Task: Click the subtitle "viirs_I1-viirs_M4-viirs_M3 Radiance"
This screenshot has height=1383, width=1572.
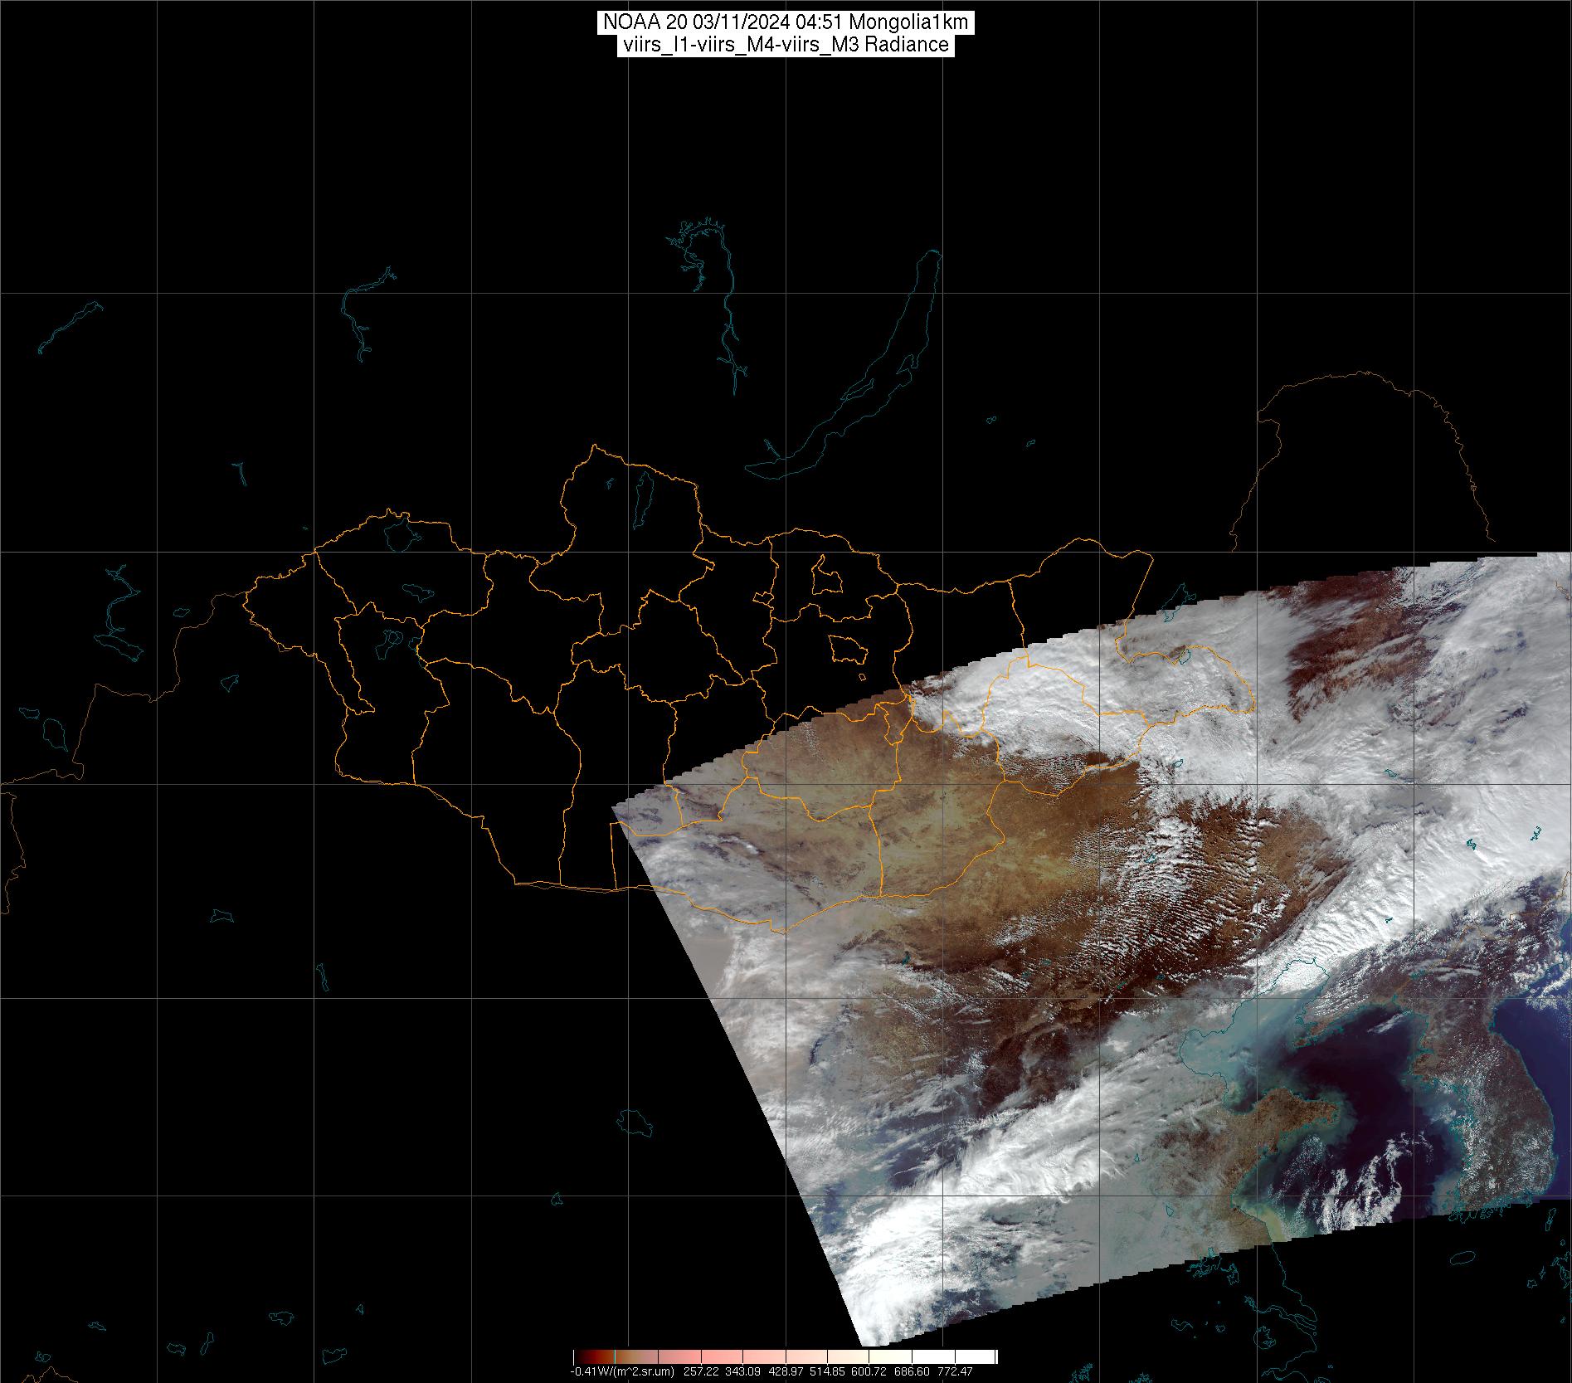Action: pyautogui.click(x=785, y=45)
